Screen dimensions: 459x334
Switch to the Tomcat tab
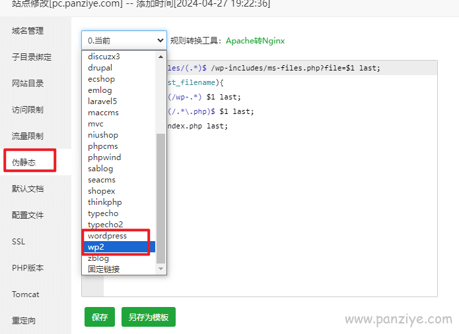pyautogui.click(x=36, y=294)
